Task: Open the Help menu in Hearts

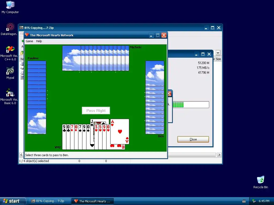Action: [x=39, y=41]
